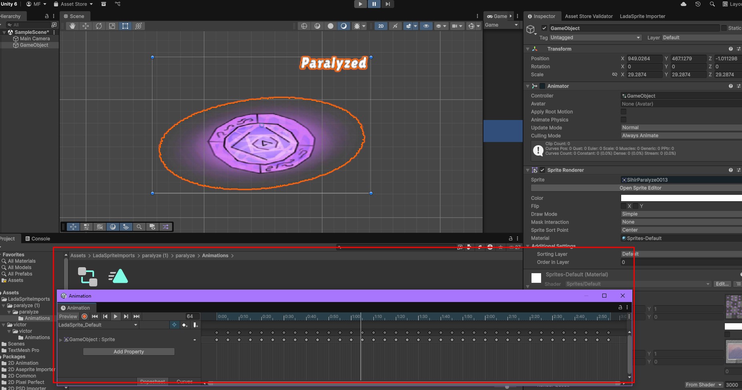Navigate to the Animations breadcrumb in Project panel

tap(215, 256)
